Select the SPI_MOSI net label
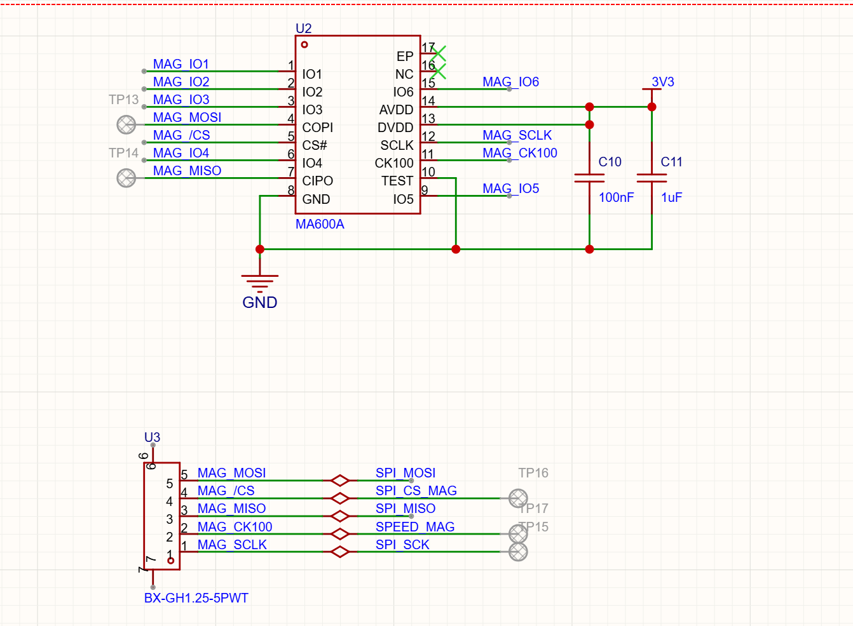This screenshot has width=853, height=626. click(406, 473)
